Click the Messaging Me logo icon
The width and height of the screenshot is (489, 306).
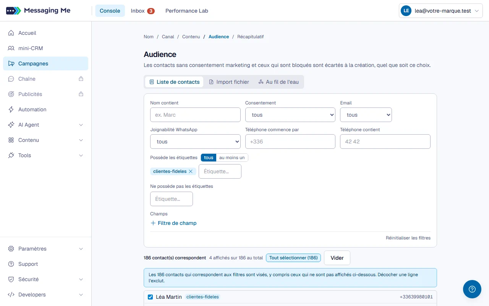[13, 11]
